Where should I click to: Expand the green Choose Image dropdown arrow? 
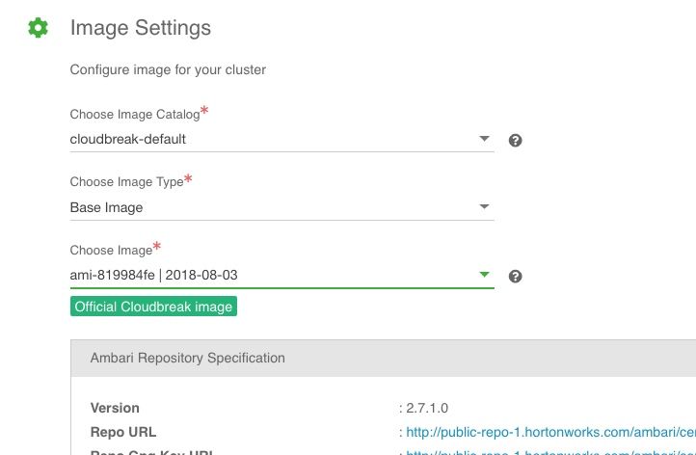click(485, 275)
